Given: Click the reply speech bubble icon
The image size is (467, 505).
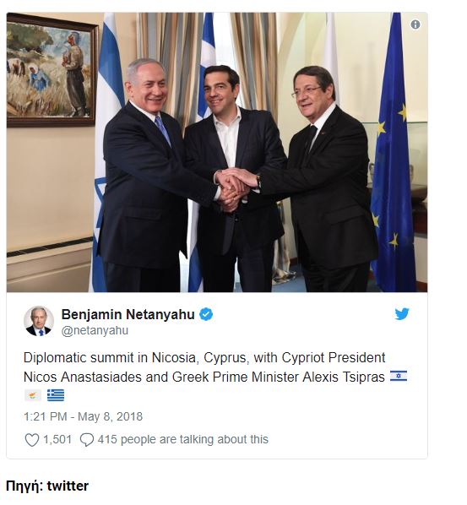Looking at the screenshot, I should pos(87,440).
